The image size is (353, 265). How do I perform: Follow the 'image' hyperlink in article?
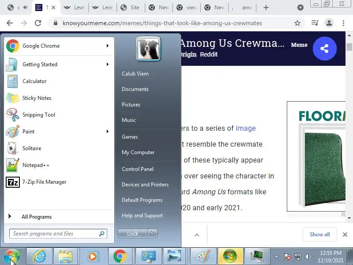[246, 128]
